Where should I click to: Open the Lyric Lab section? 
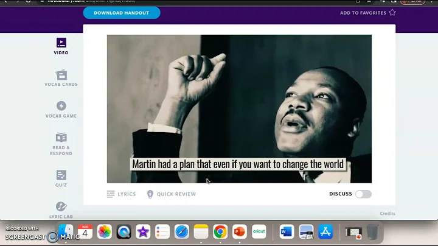[61, 210]
